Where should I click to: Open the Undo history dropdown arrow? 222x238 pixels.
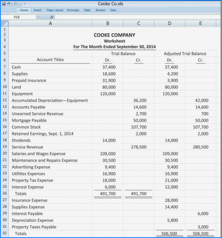point(12,4)
